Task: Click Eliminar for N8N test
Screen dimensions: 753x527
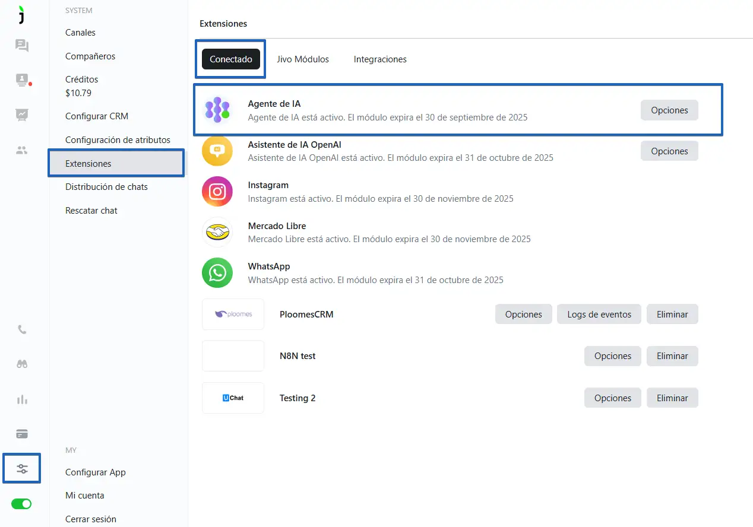Action: 672,356
